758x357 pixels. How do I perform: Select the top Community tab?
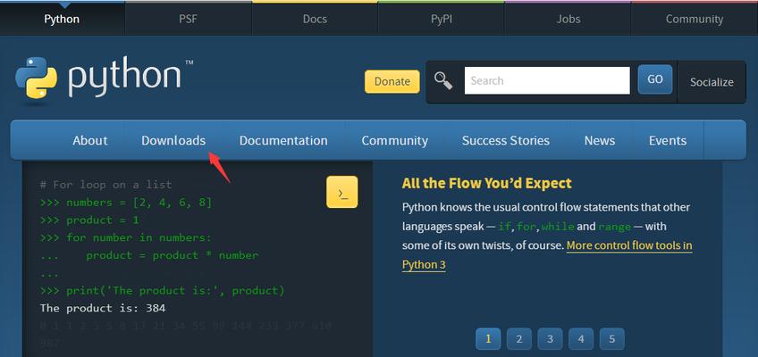coord(695,20)
